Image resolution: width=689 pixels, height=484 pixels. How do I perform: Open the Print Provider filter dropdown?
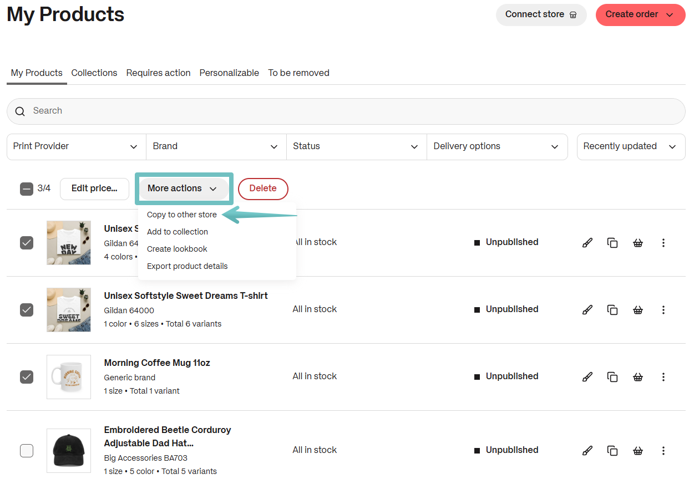pyautogui.click(x=76, y=146)
